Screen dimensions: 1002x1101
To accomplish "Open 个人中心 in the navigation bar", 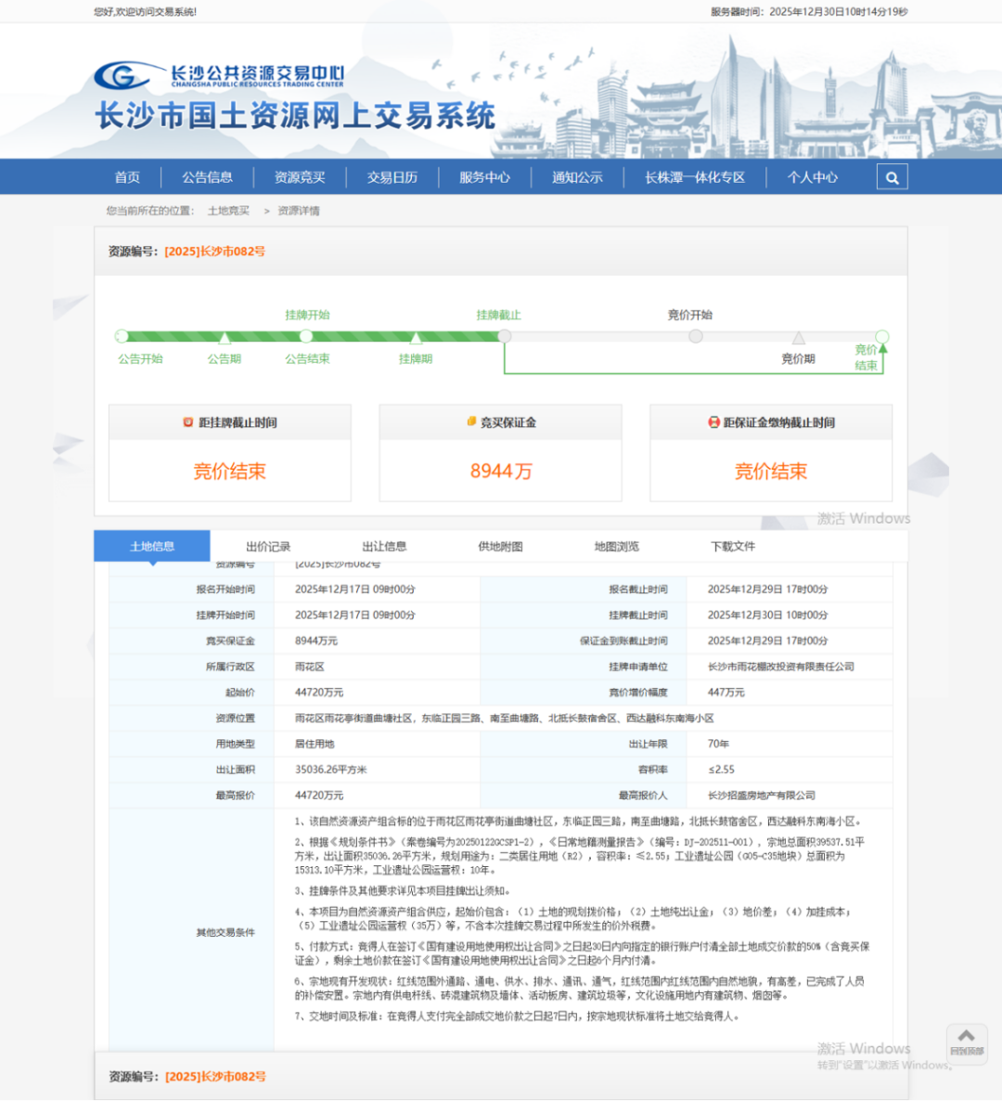I will click(812, 177).
